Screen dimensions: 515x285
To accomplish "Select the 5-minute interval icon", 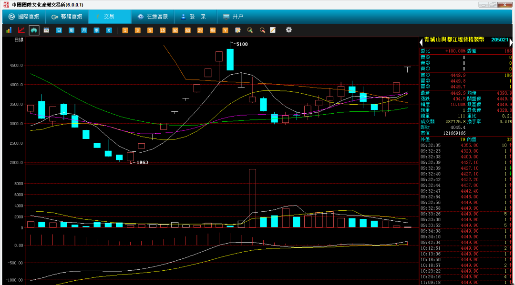I will tap(150, 30).
